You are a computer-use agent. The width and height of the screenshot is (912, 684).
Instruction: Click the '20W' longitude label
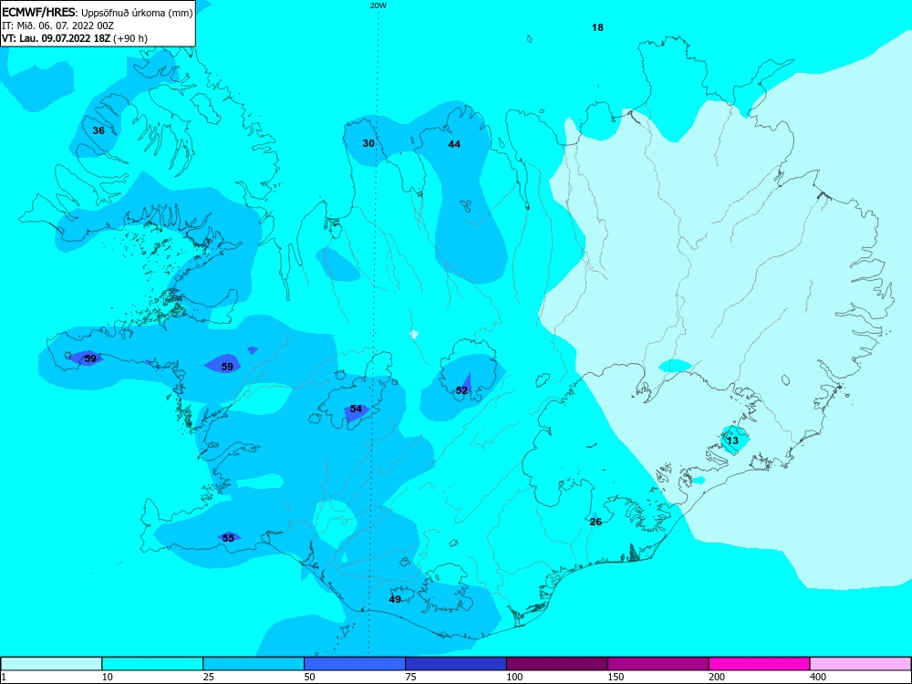tap(378, 5)
